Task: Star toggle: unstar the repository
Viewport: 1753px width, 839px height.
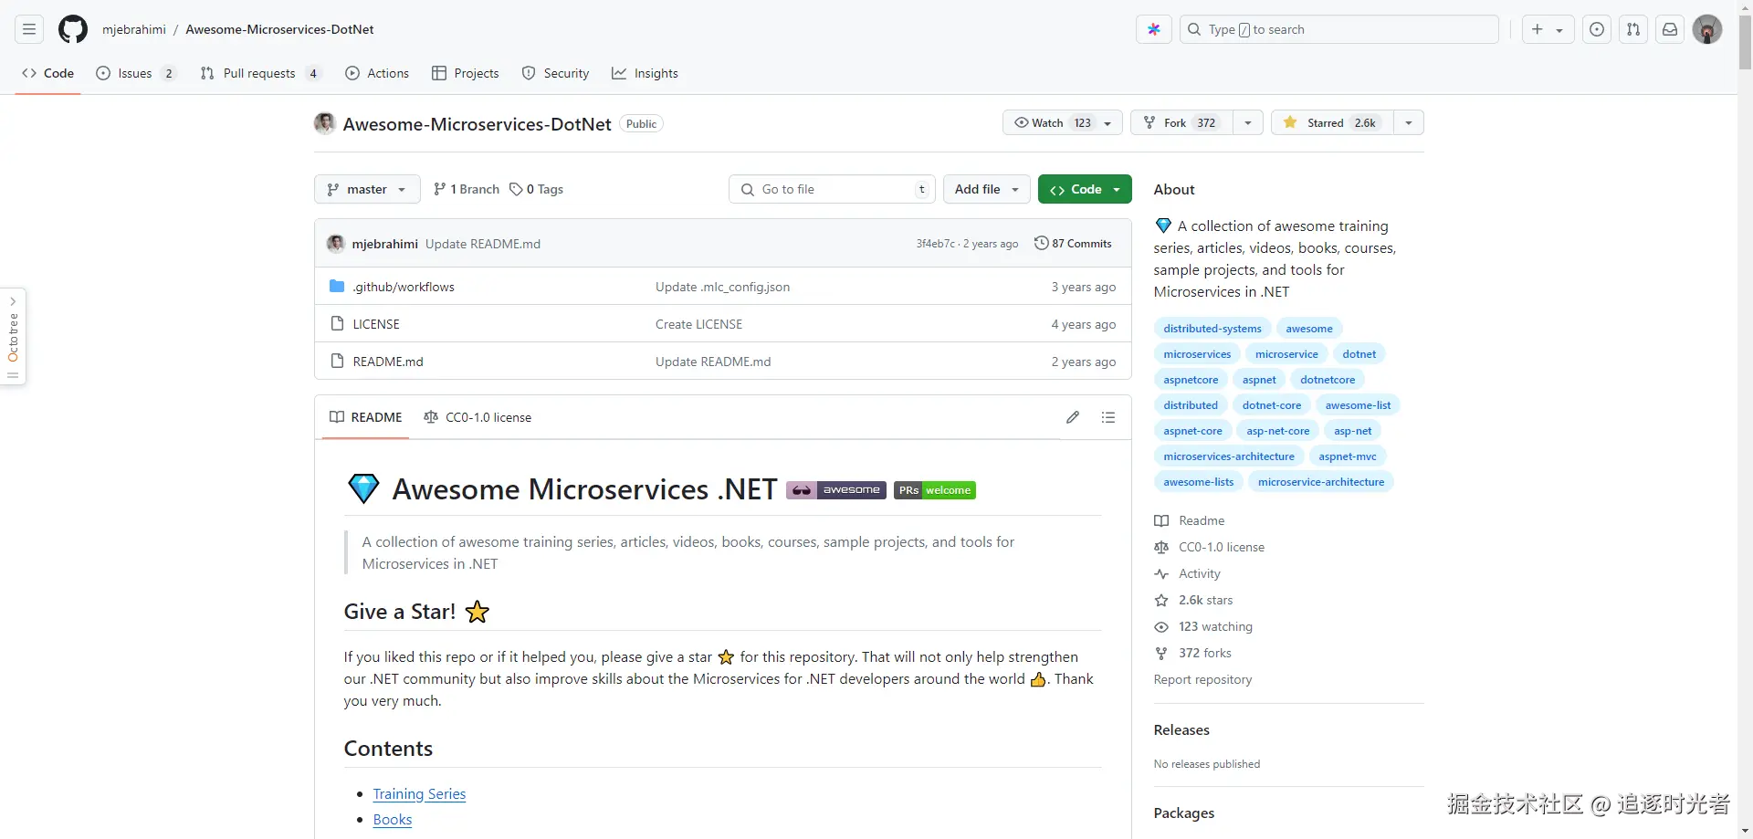Action: tap(1332, 122)
